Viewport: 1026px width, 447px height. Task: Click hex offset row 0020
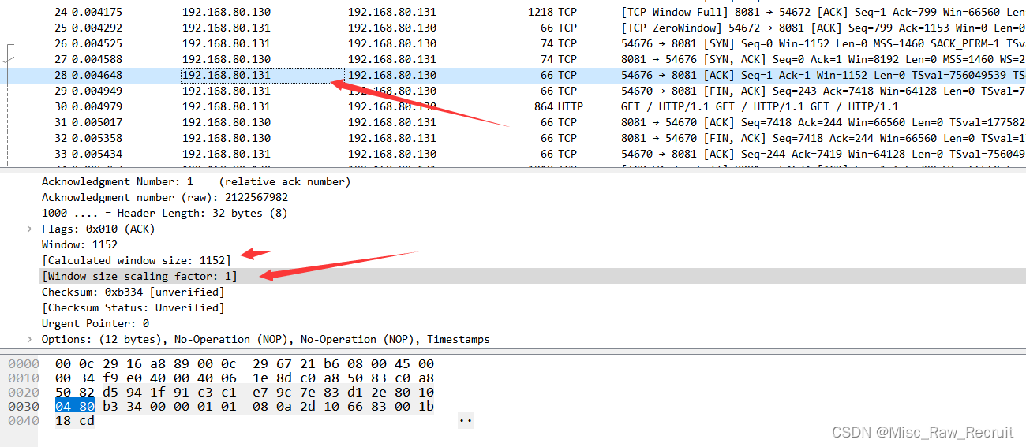(x=22, y=393)
